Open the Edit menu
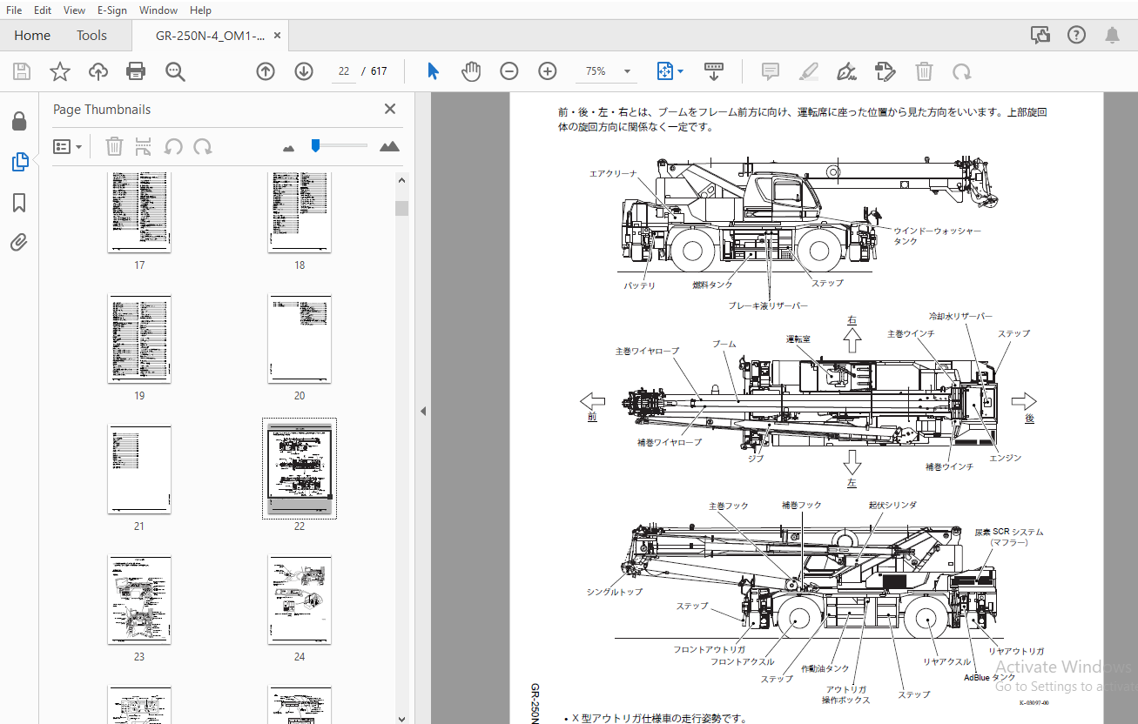This screenshot has width=1138, height=724. pyautogui.click(x=43, y=10)
